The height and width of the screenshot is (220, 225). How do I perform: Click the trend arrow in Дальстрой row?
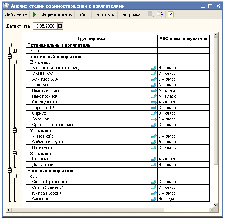click(x=154, y=165)
